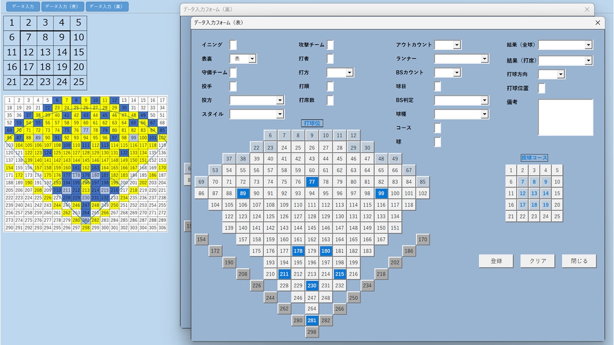
Task: Select the 打球位置 input box
Action: (542, 89)
